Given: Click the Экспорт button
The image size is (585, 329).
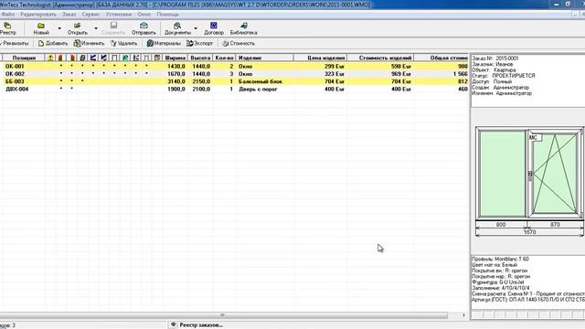Looking at the screenshot, I should click(199, 43).
